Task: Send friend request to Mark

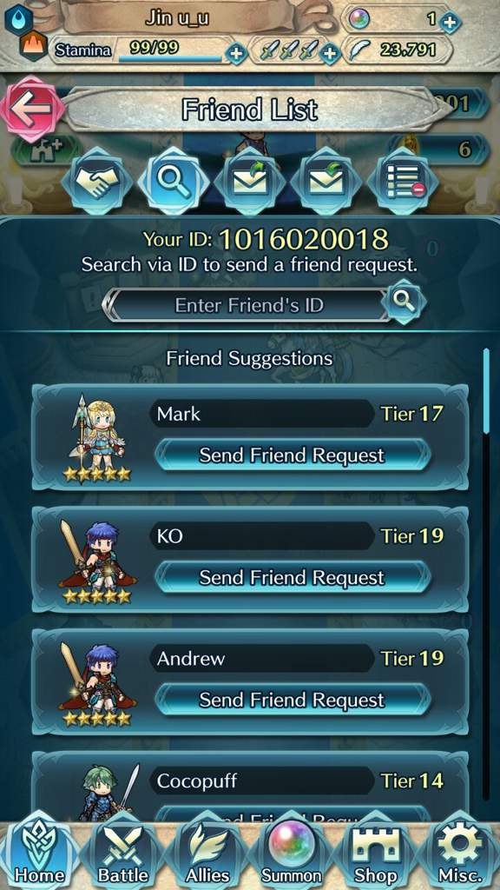Action: (x=292, y=455)
